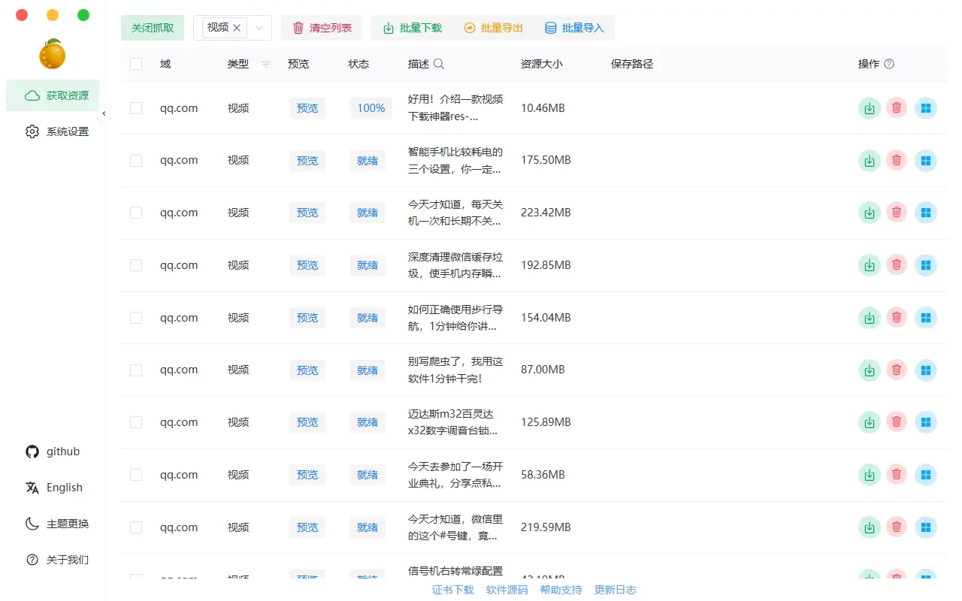Select the checkbox for the 58.36MB video row

tap(136, 475)
